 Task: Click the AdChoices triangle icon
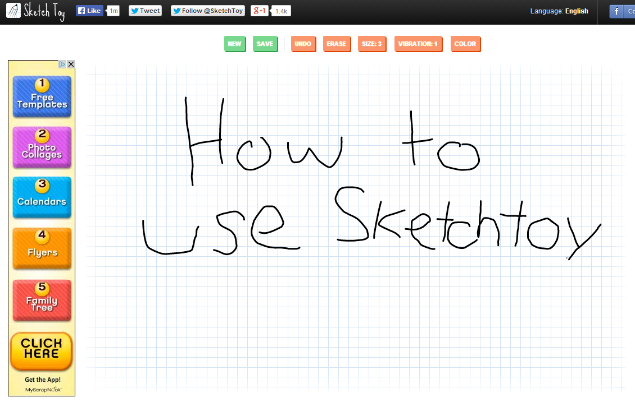point(63,64)
